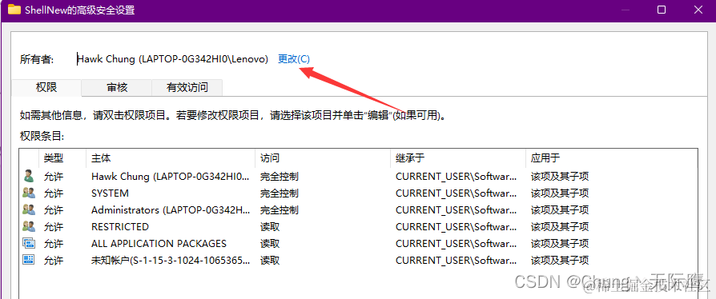Viewport: 716px width, 299px height.
Task: Select the Hawk Chung principal name
Action: click(x=171, y=176)
